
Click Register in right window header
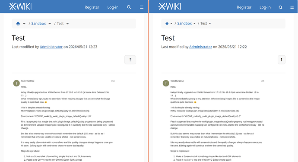pos(244,7)
